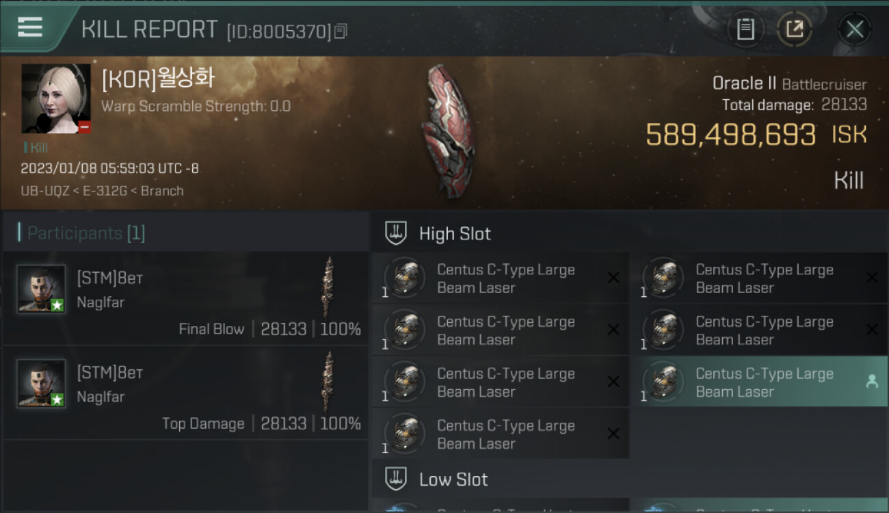Screen dimensions: 889x513
Task: Click the High Slot section icon
Action: pos(397,233)
